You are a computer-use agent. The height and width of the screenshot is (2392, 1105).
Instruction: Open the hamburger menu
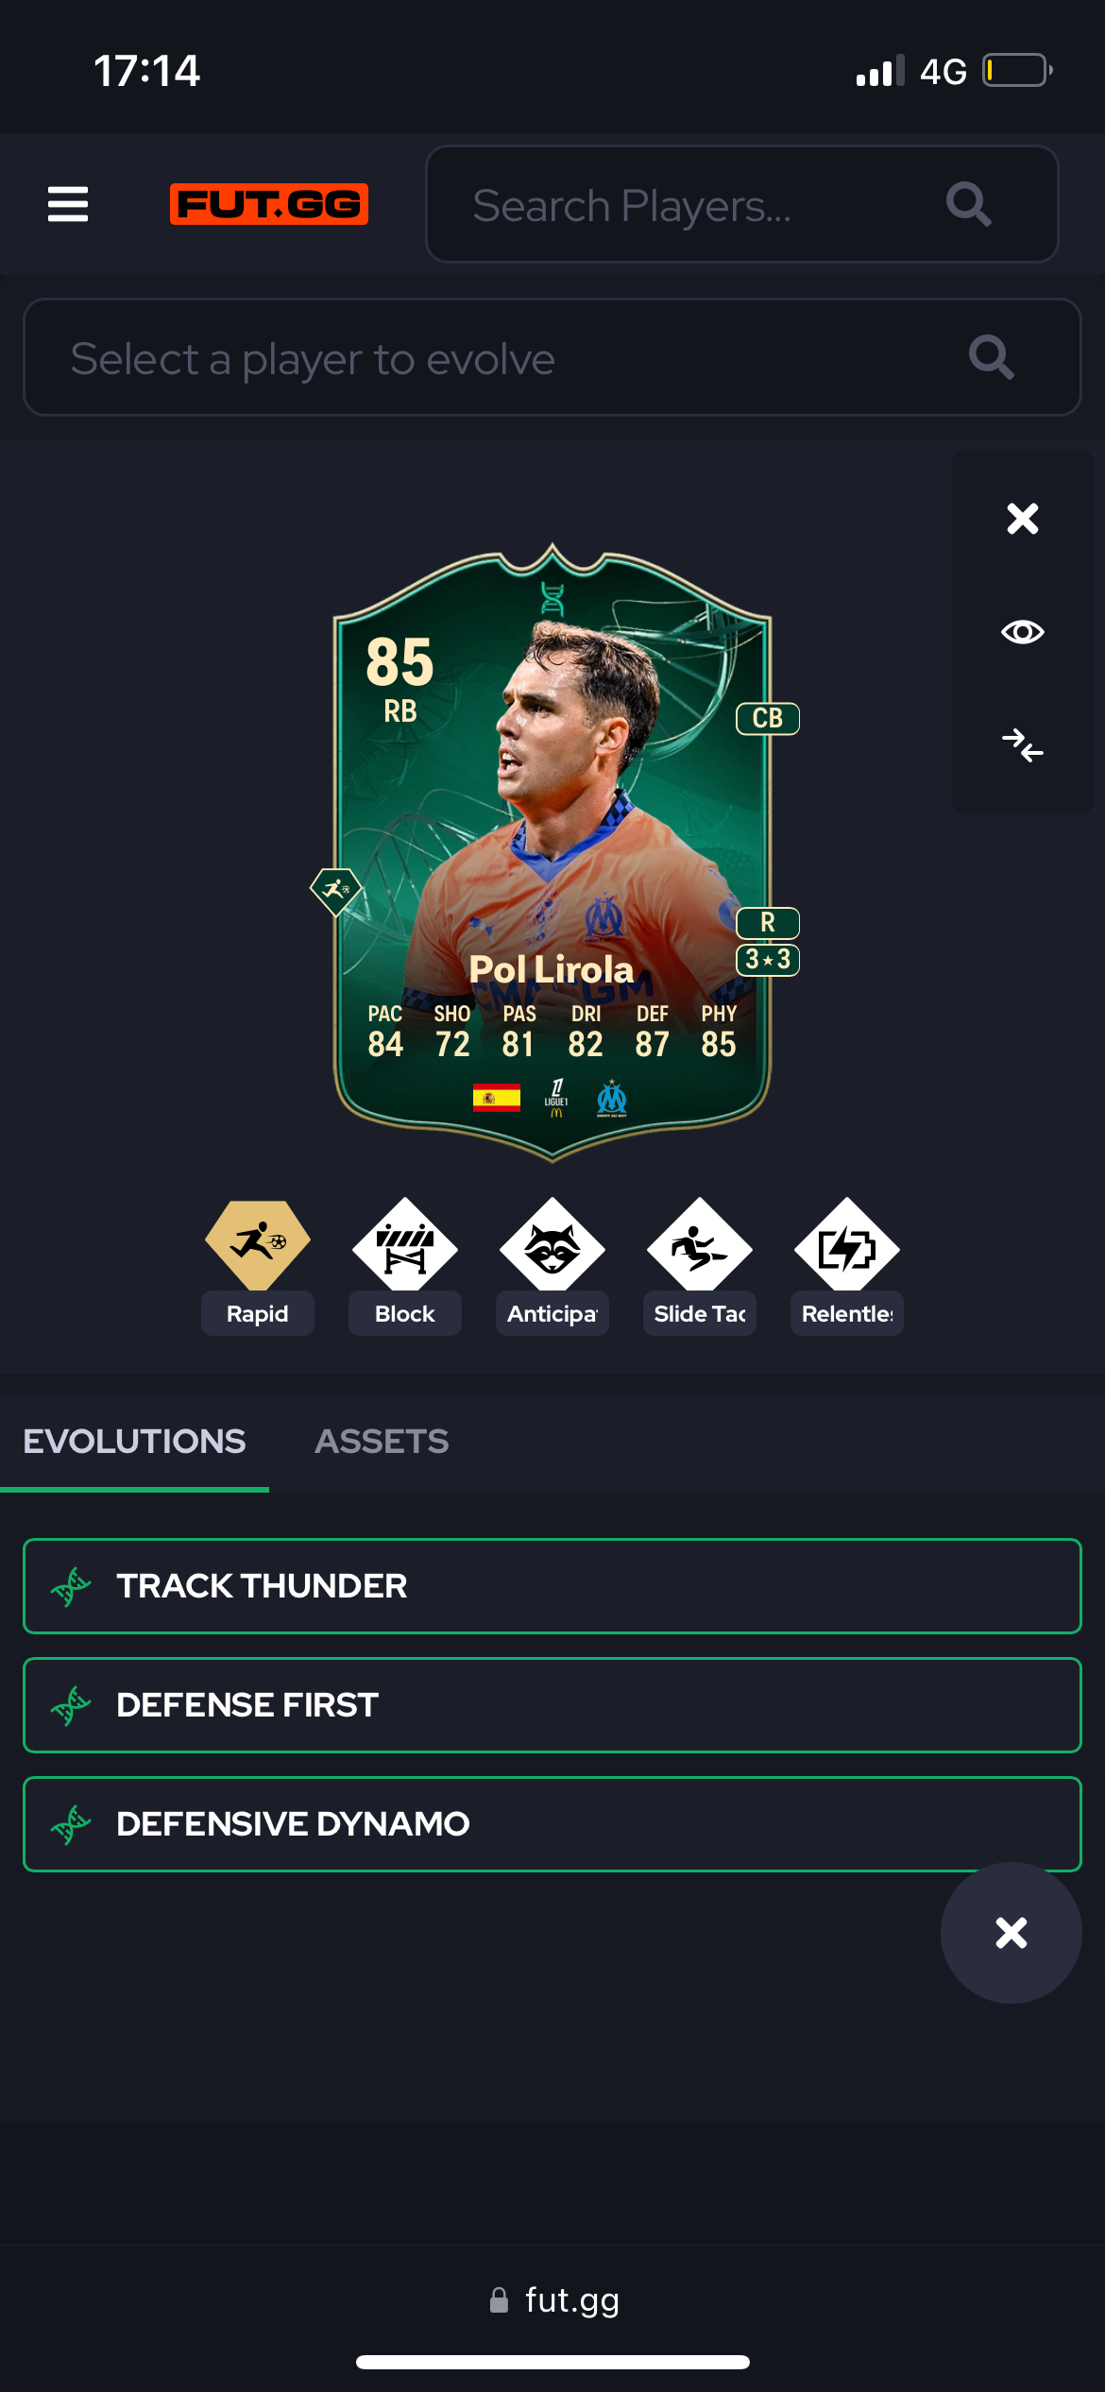(68, 204)
